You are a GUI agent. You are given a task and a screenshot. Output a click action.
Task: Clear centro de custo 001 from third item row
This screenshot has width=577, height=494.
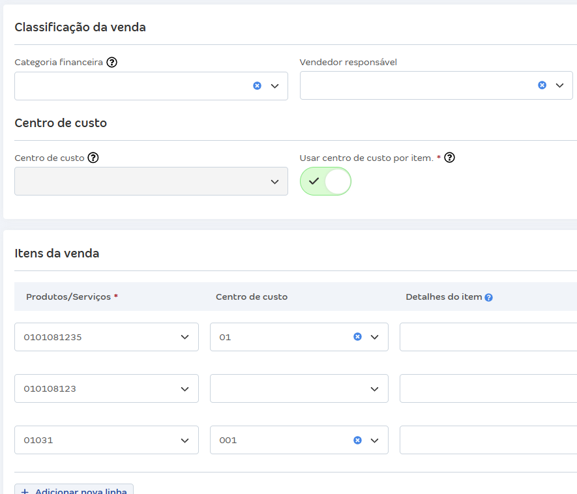click(x=357, y=440)
